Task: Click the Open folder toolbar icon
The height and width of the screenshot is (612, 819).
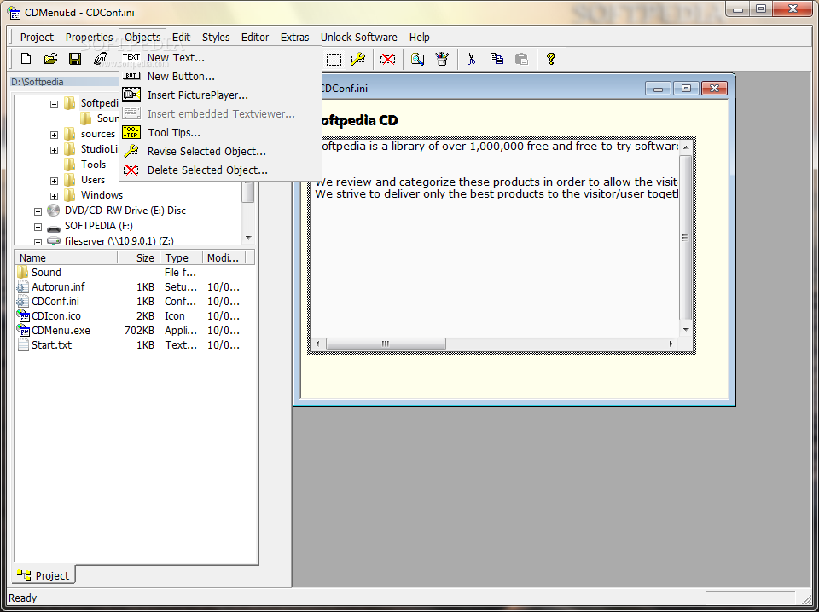Action: coord(50,59)
